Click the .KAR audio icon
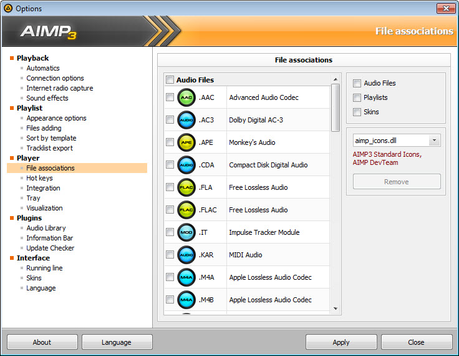The height and width of the screenshot is (356, 459). [186, 255]
